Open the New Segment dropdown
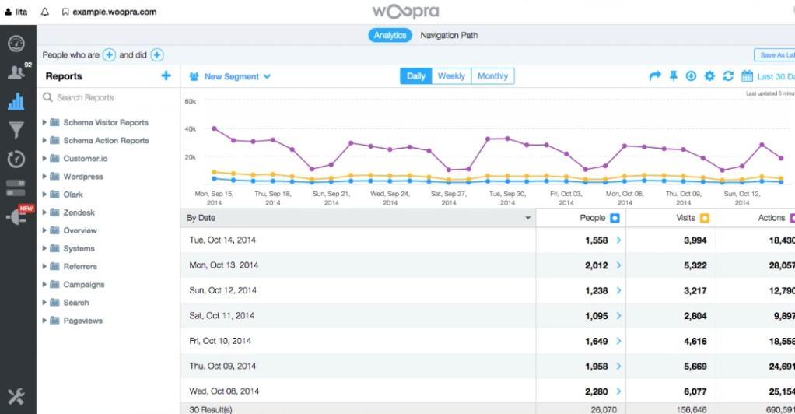 230,76
